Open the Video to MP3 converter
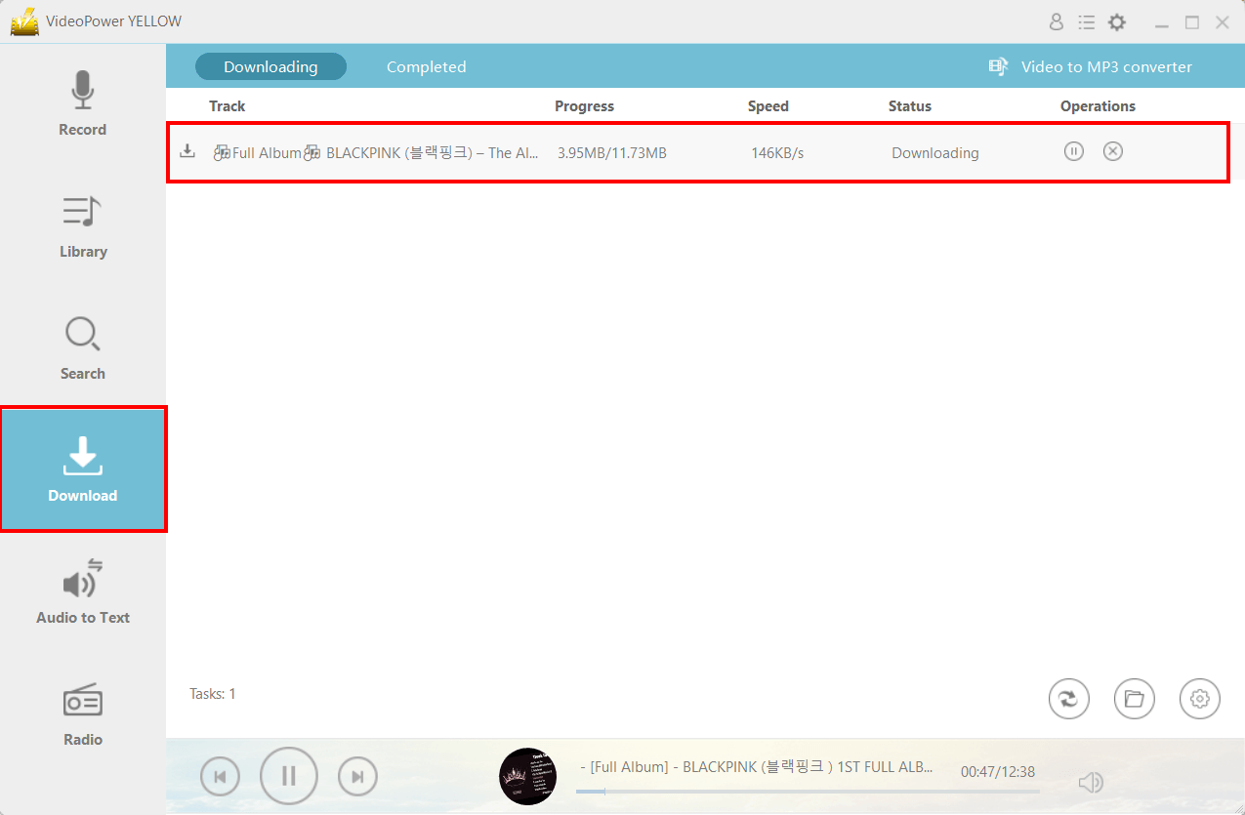 tap(1090, 66)
